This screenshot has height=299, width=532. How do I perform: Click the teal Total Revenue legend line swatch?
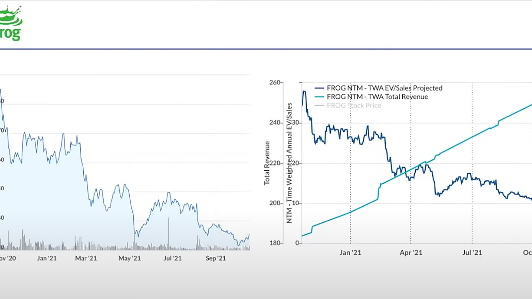pos(319,97)
